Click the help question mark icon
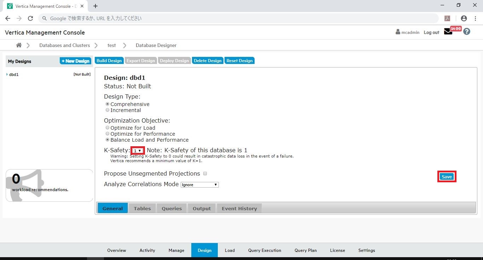Image resolution: width=483 pixels, height=260 pixels. click(467, 31)
